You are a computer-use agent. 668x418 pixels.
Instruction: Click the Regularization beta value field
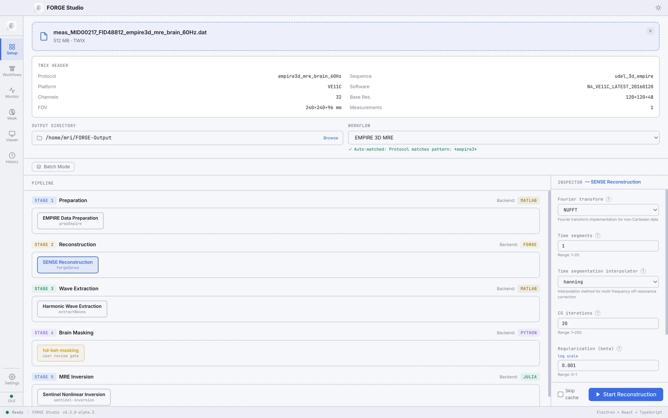pyautogui.click(x=608, y=366)
